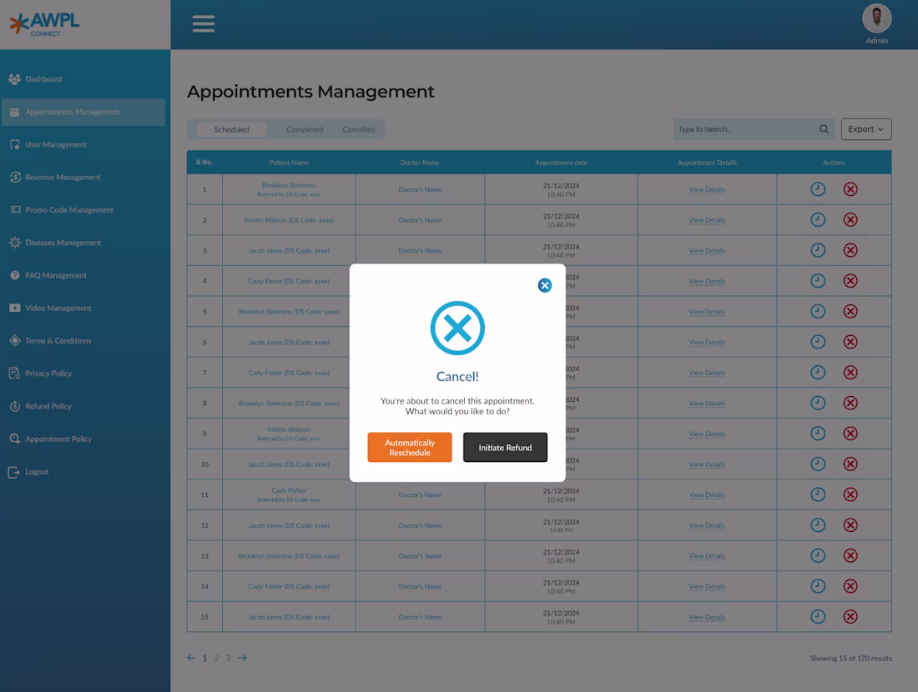Click the clock icon in row 6

(818, 342)
